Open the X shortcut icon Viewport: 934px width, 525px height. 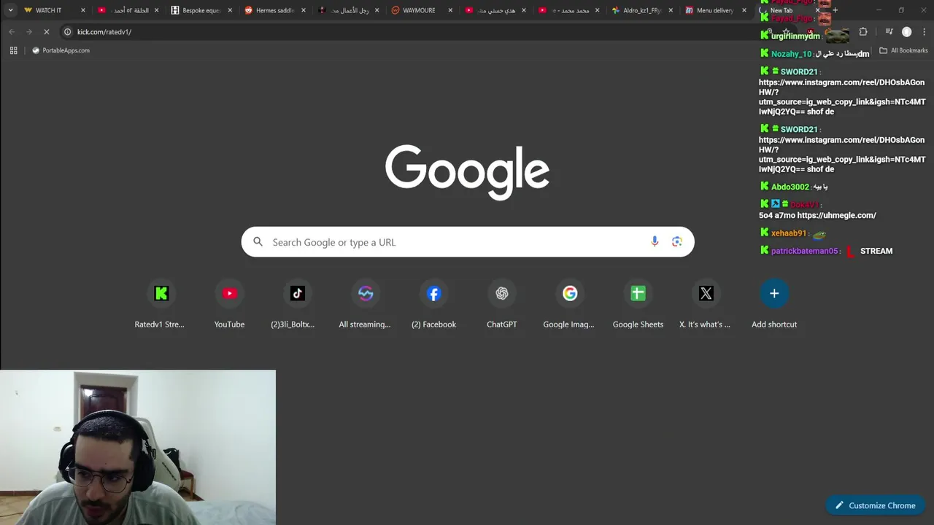pos(706,293)
